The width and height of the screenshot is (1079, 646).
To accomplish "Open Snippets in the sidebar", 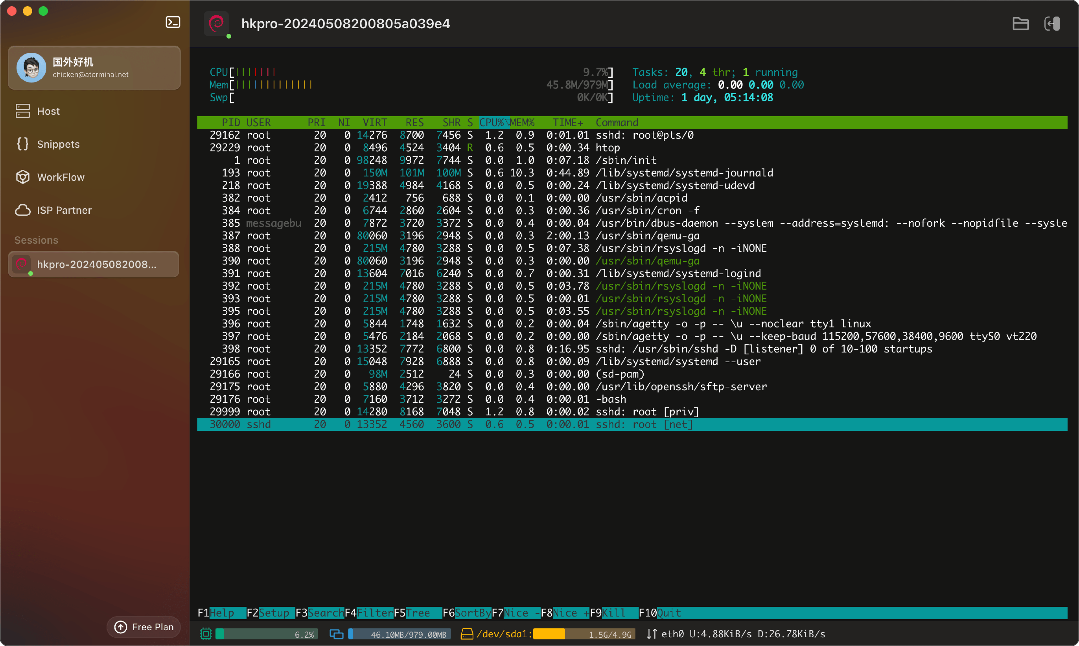I will coord(58,144).
